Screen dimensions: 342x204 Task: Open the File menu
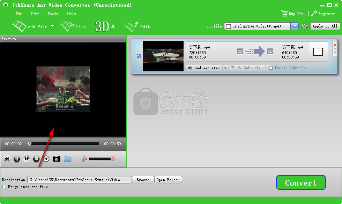(19, 14)
